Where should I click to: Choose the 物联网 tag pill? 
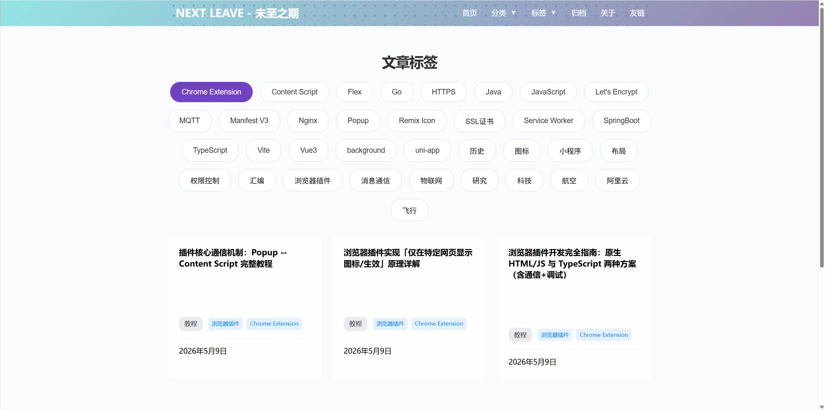click(x=431, y=180)
